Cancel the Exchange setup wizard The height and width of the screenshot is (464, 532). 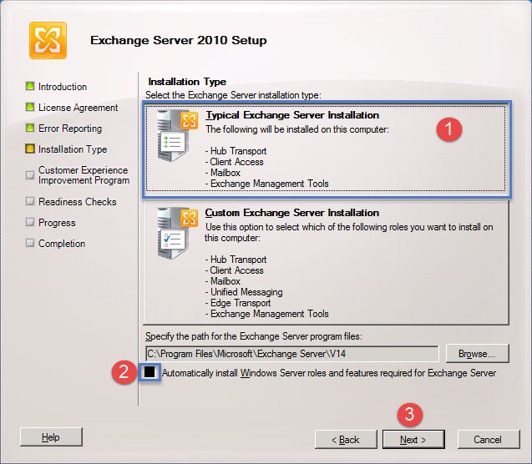tap(489, 440)
